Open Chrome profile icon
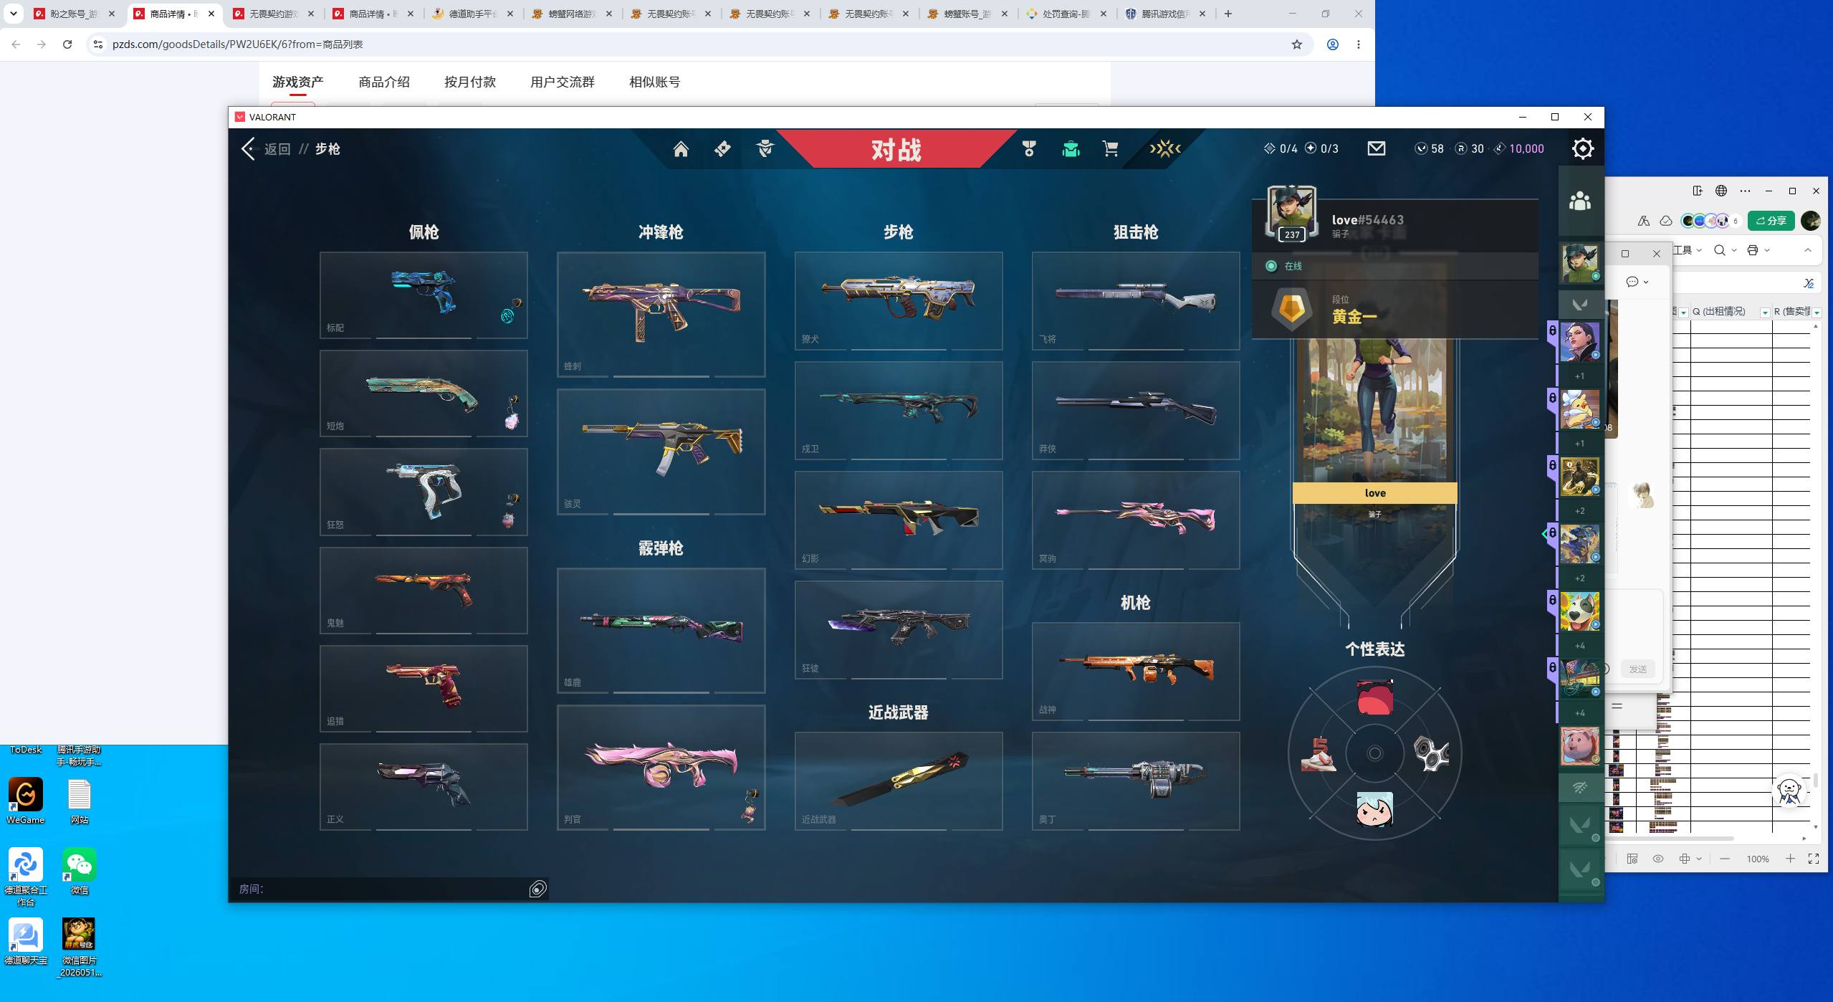 pos(1332,44)
